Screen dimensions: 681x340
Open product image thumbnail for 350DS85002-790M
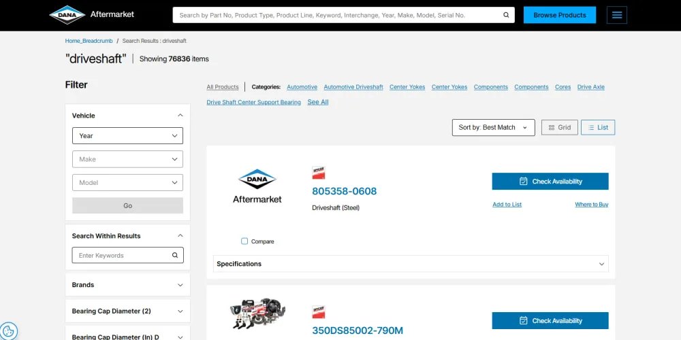pyautogui.click(x=257, y=313)
